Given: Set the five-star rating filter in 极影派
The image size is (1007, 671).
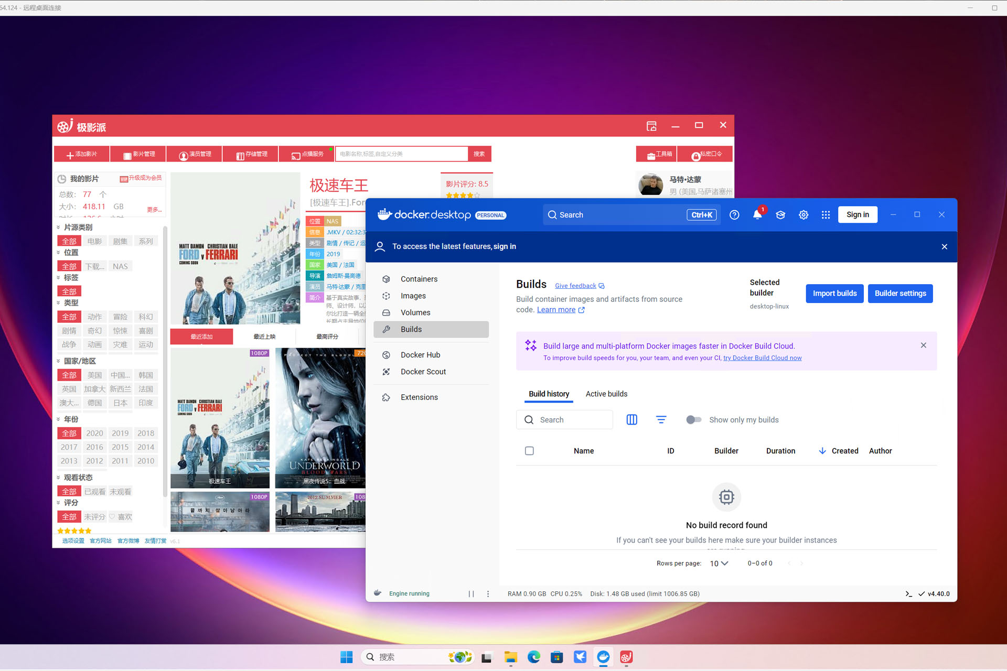Looking at the screenshot, I should click(74, 531).
